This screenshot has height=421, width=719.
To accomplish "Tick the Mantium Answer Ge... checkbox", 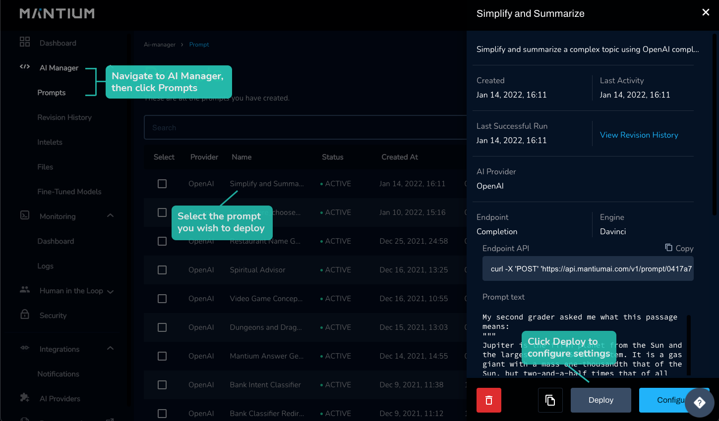I will pyautogui.click(x=162, y=356).
